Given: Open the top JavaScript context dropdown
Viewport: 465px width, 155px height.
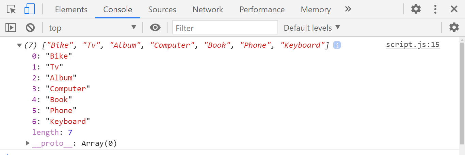Looking at the screenshot, I should 93,28.
